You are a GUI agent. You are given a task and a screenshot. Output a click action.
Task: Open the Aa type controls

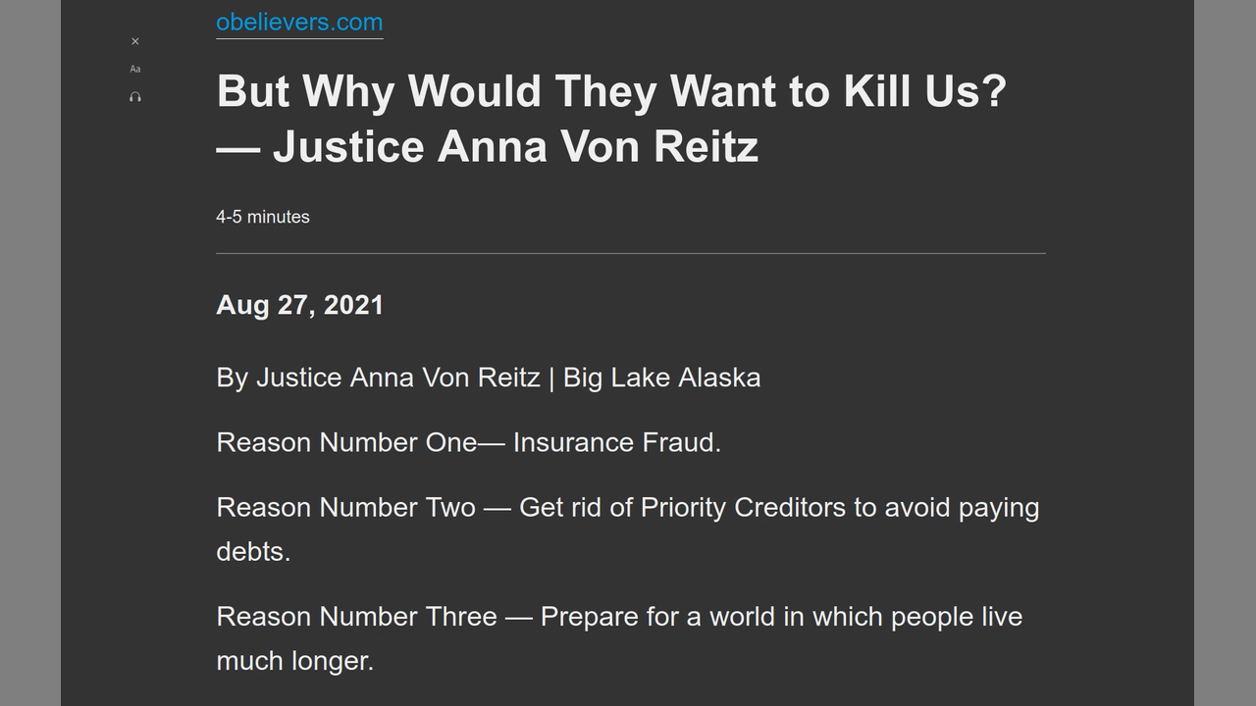click(135, 69)
